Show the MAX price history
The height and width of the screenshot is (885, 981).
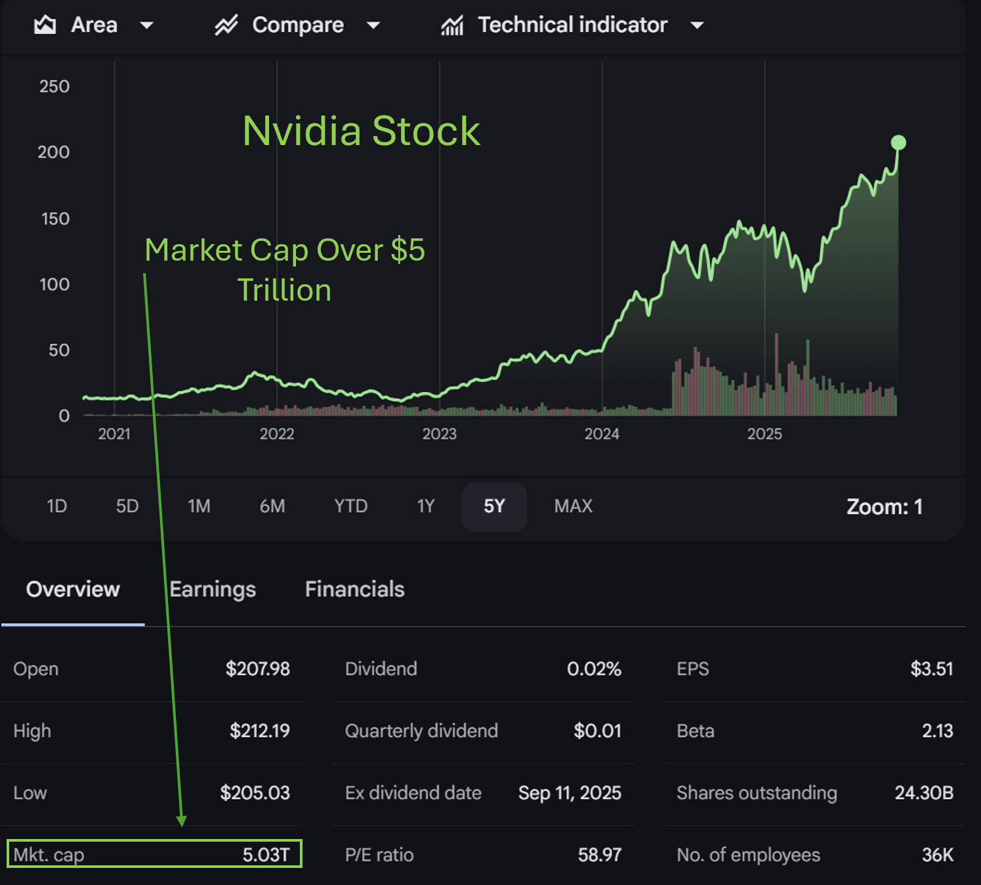[x=573, y=506]
